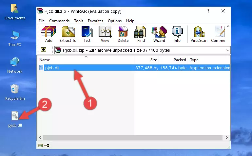Run the VirusScan tool
The width and height of the screenshot is (252, 156).
[x=199, y=34]
